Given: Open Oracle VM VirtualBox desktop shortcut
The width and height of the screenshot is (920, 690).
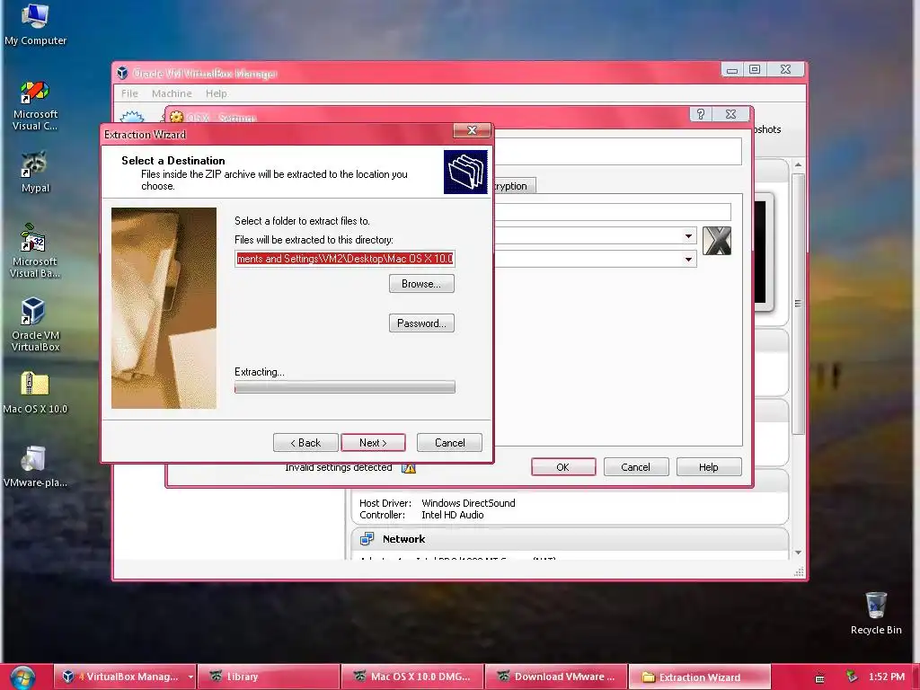Looking at the screenshot, I should [35, 324].
